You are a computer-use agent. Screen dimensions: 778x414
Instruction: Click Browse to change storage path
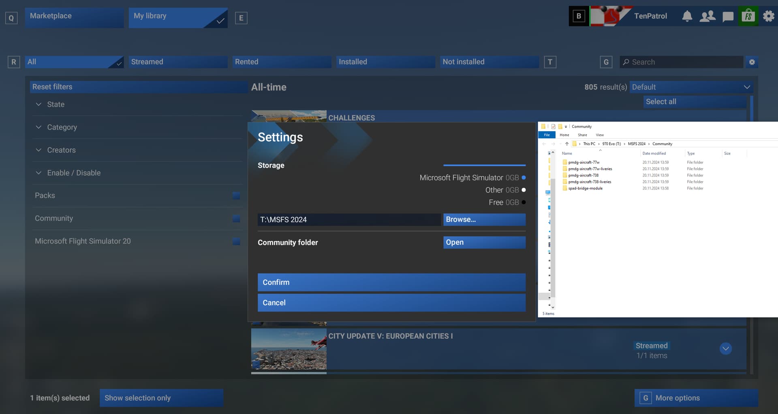pos(484,219)
